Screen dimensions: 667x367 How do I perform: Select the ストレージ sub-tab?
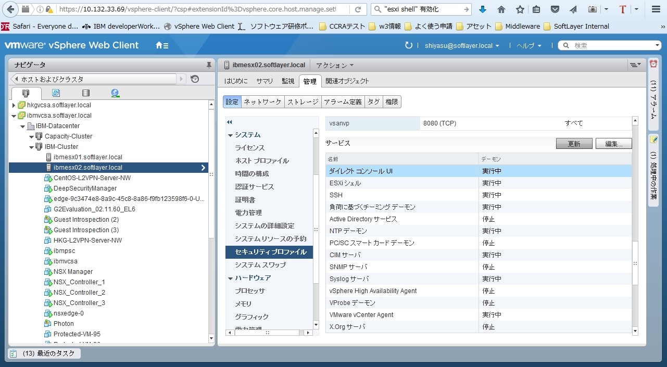pyautogui.click(x=303, y=102)
